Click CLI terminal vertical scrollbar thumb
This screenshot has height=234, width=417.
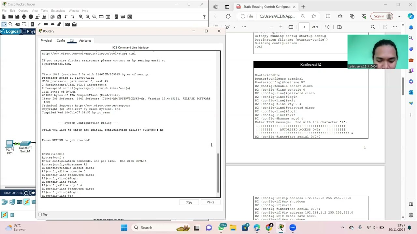218,173
